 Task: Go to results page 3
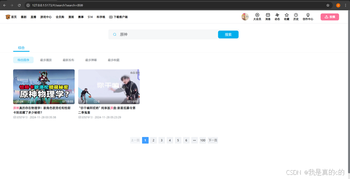(162, 140)
